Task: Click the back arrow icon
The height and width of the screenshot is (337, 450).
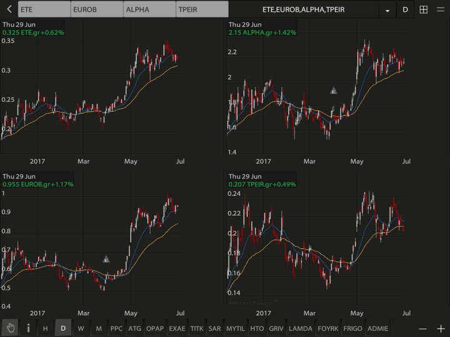Action: 9,9
